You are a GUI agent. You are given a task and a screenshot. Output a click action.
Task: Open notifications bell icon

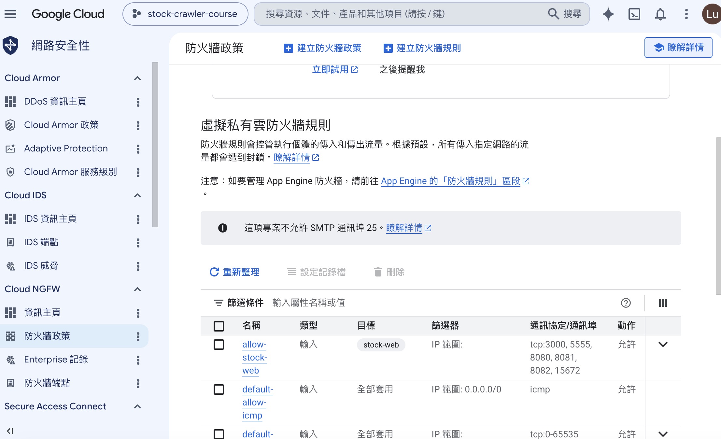[x=660, y=14]
